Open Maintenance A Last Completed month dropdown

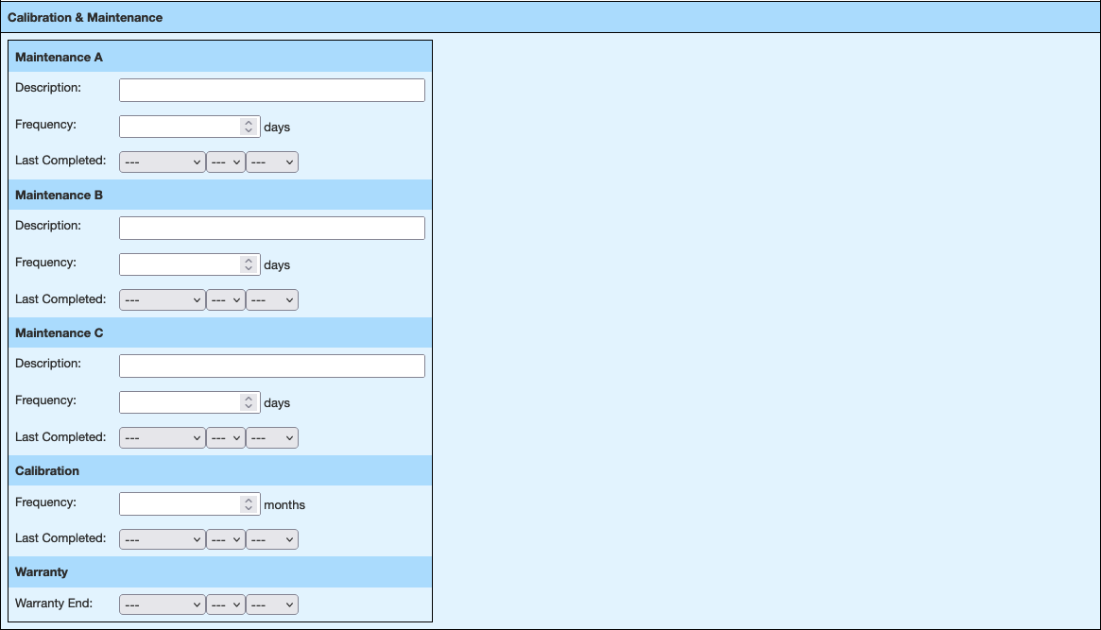coord(162,162)
